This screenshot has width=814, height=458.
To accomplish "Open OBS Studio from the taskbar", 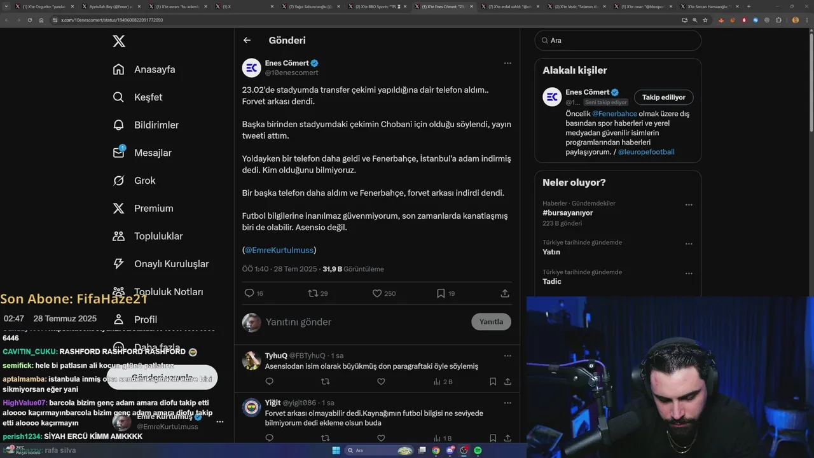I will (x=464, y=450).
